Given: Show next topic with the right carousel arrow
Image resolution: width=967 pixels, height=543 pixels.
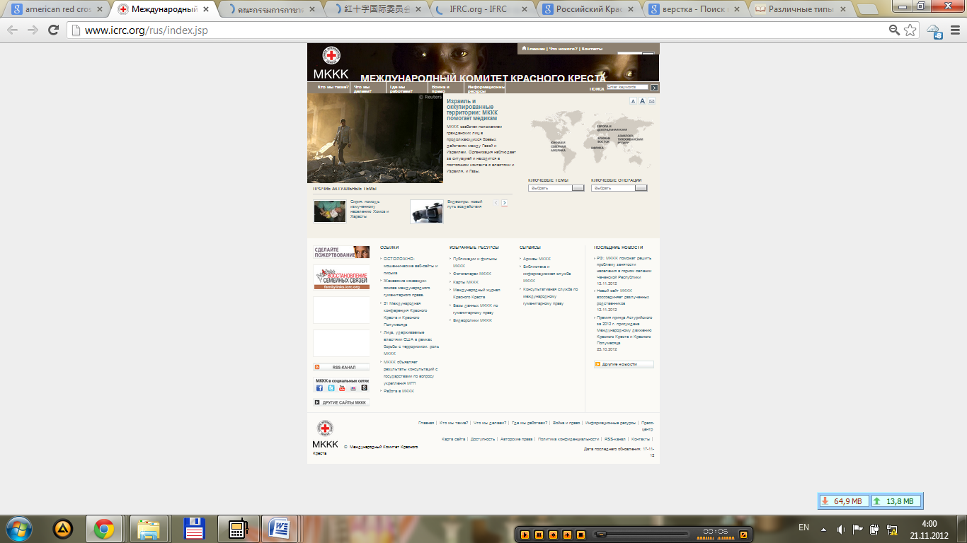Looking at the screenshot, I should [x=505, y=203].
